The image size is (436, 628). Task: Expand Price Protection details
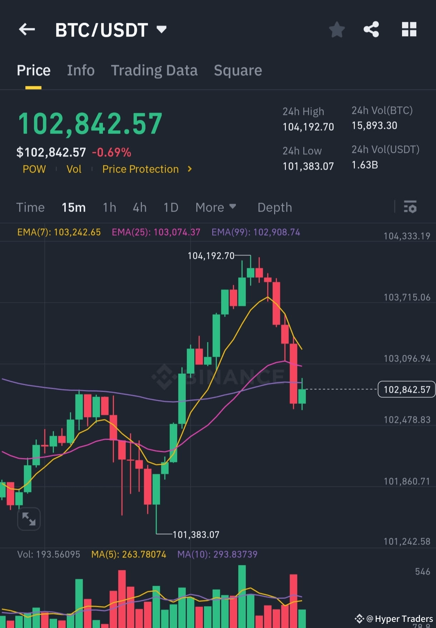[147, 169]
